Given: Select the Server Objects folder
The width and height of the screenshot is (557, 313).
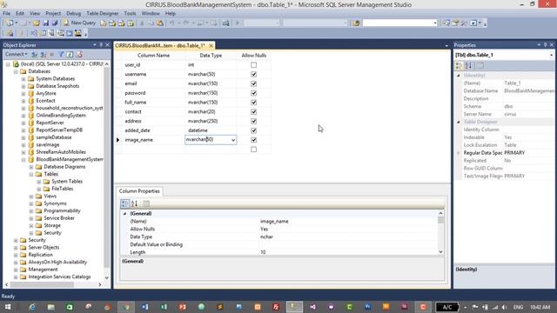Looking at the screenshot, I should click(44, 247).
